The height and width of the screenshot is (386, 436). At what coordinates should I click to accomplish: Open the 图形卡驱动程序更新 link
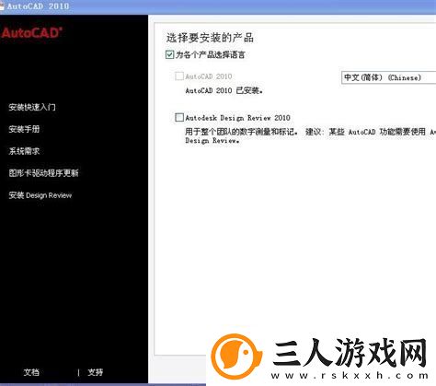pyautogui.click(x=43, y=173)
